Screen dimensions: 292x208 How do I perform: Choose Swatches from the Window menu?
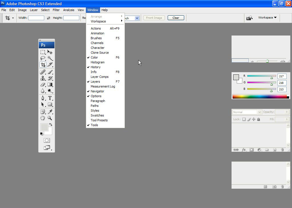tap(97, 115)
